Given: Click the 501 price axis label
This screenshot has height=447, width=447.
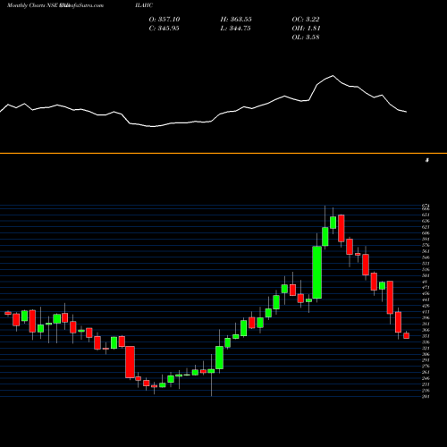Looking at the screenshot, I should coord(426,275).
